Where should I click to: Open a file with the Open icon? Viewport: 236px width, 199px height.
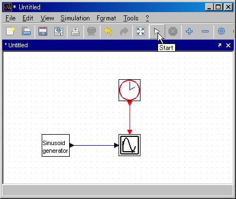click(x=26, y=31)
